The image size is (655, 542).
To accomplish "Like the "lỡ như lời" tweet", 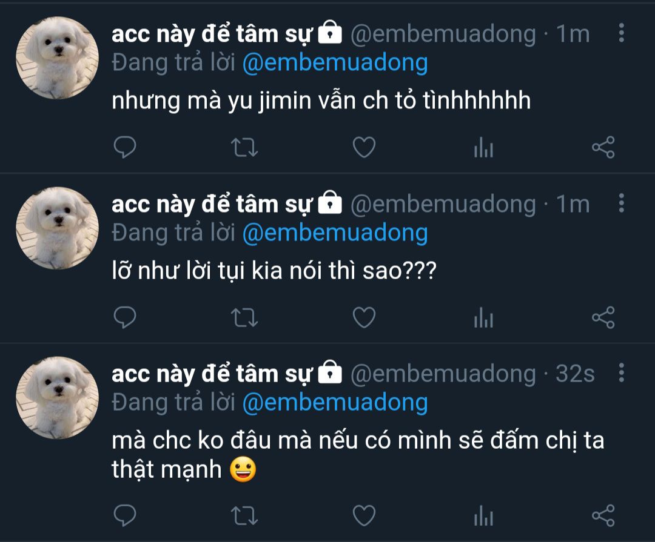I will pos(364,317).
